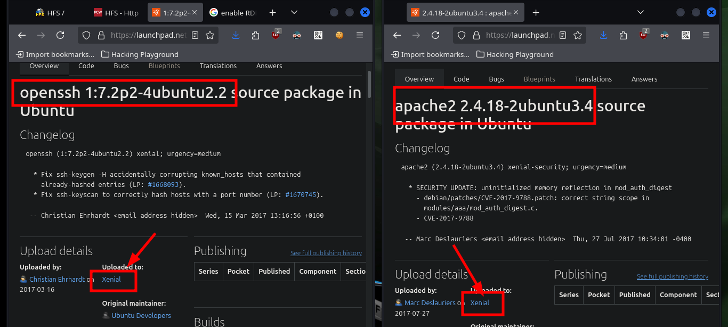Viewport: 728px width, 327px height.
Task: Go back in the left openssh browser window
Action: 22,35
